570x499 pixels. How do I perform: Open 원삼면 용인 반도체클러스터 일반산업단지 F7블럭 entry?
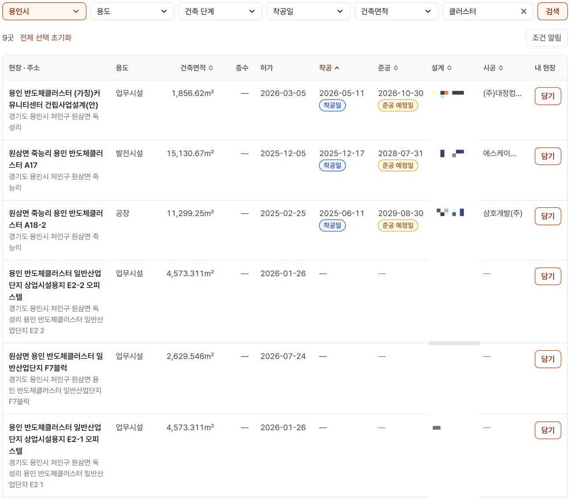[x=56, y=362]
